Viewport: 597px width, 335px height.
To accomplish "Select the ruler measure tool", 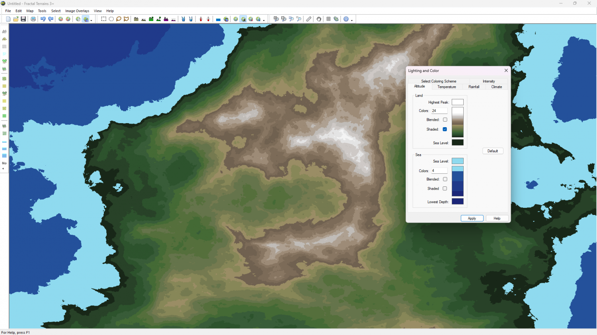I will (309, 19).
